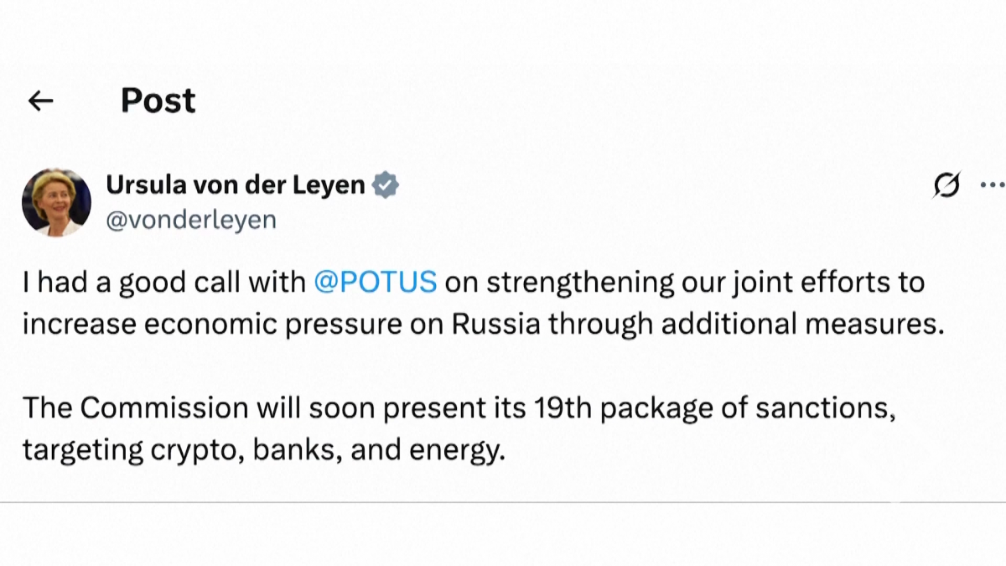The width and height of the screenshot is (1006, 566).
Task: Click the line 'The Commission will soon present'
Action: [277, 408]
